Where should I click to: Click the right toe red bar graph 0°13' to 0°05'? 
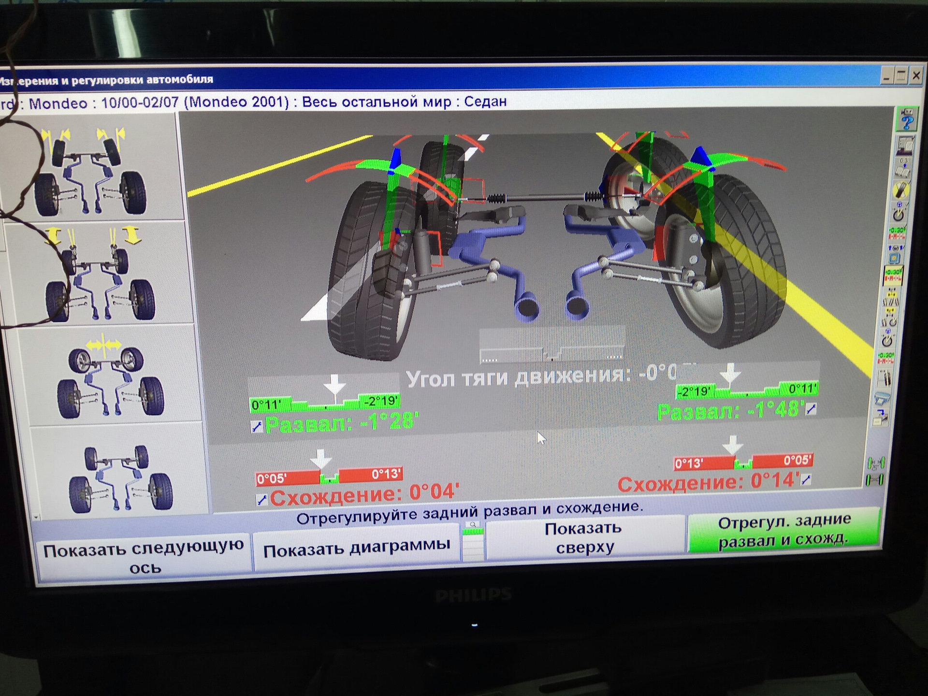tap(743, 462)
